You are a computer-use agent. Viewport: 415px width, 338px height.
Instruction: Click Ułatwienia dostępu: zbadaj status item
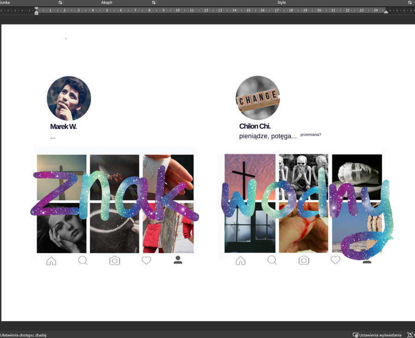(x=24, y=335)
